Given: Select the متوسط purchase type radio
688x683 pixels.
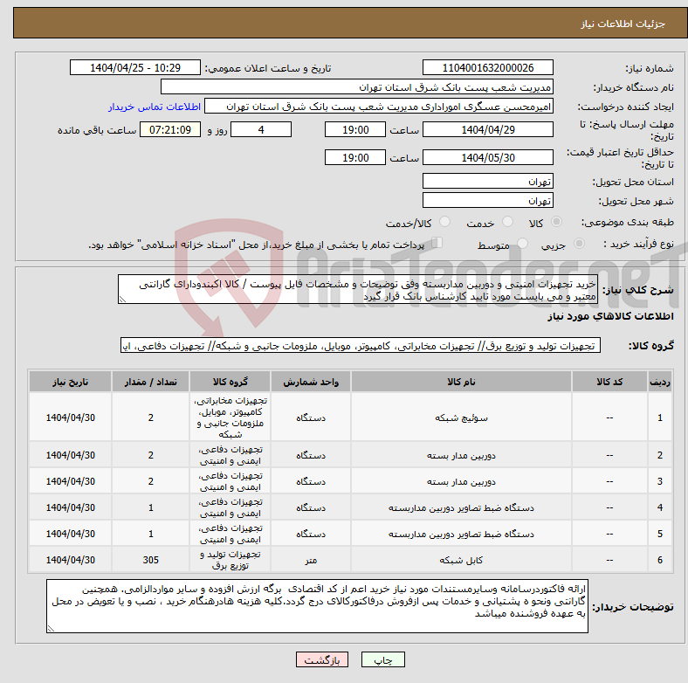Looking at the screenshot, I should (x=522, y=243).
